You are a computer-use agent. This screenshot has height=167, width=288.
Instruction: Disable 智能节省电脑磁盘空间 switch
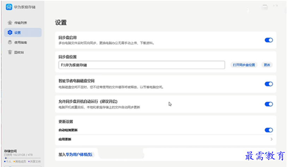[269, 84]
